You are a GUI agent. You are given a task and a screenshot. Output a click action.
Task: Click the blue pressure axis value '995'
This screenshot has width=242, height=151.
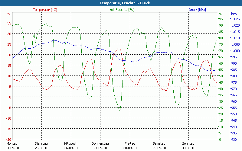coord(234,57)
